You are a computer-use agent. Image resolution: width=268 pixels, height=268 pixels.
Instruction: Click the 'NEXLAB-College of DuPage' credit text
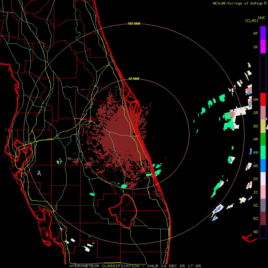coord(238,3)
